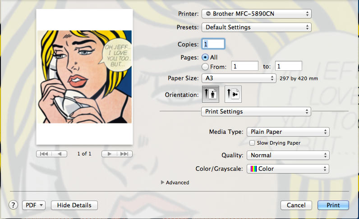Click the 'to' page number field
Viewport: 359px width, 219px height.
[289, 66]
